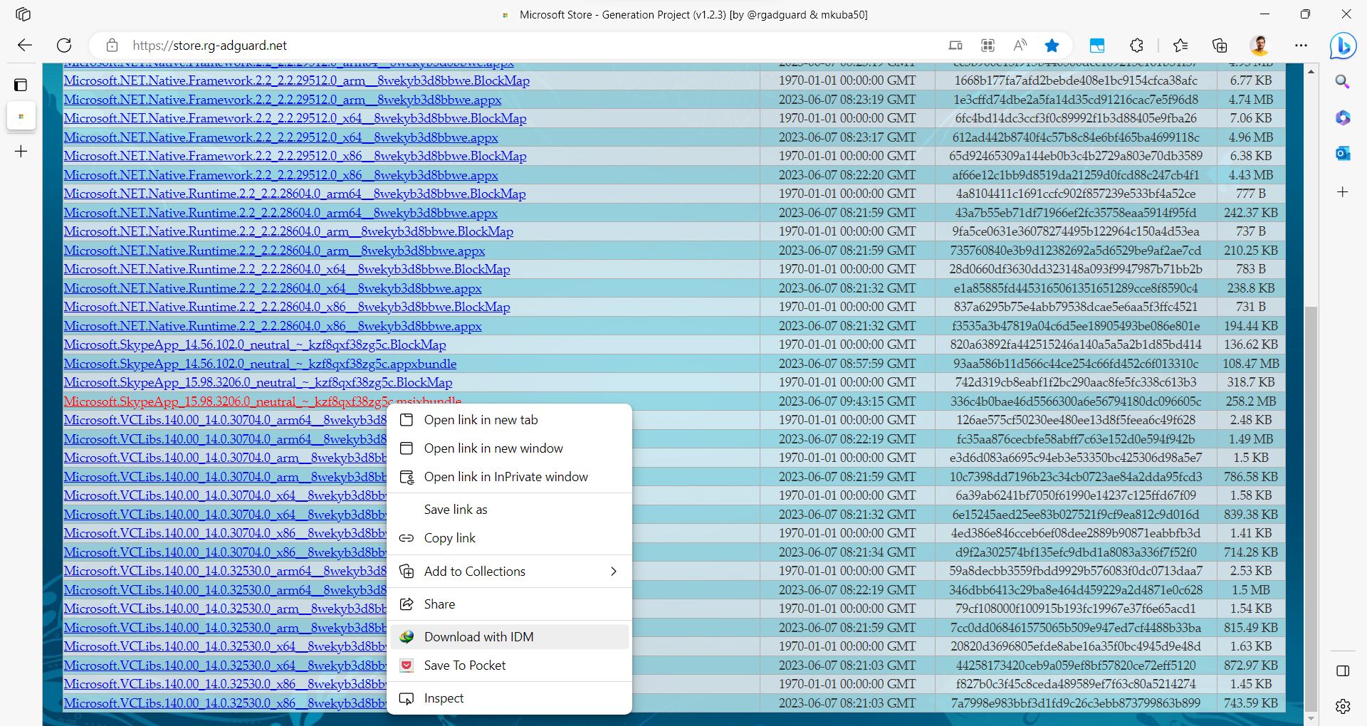This screenshot has width=1367, height=726.
Task: Select Inspect menu entry
Action: click(x=510, y=698)
